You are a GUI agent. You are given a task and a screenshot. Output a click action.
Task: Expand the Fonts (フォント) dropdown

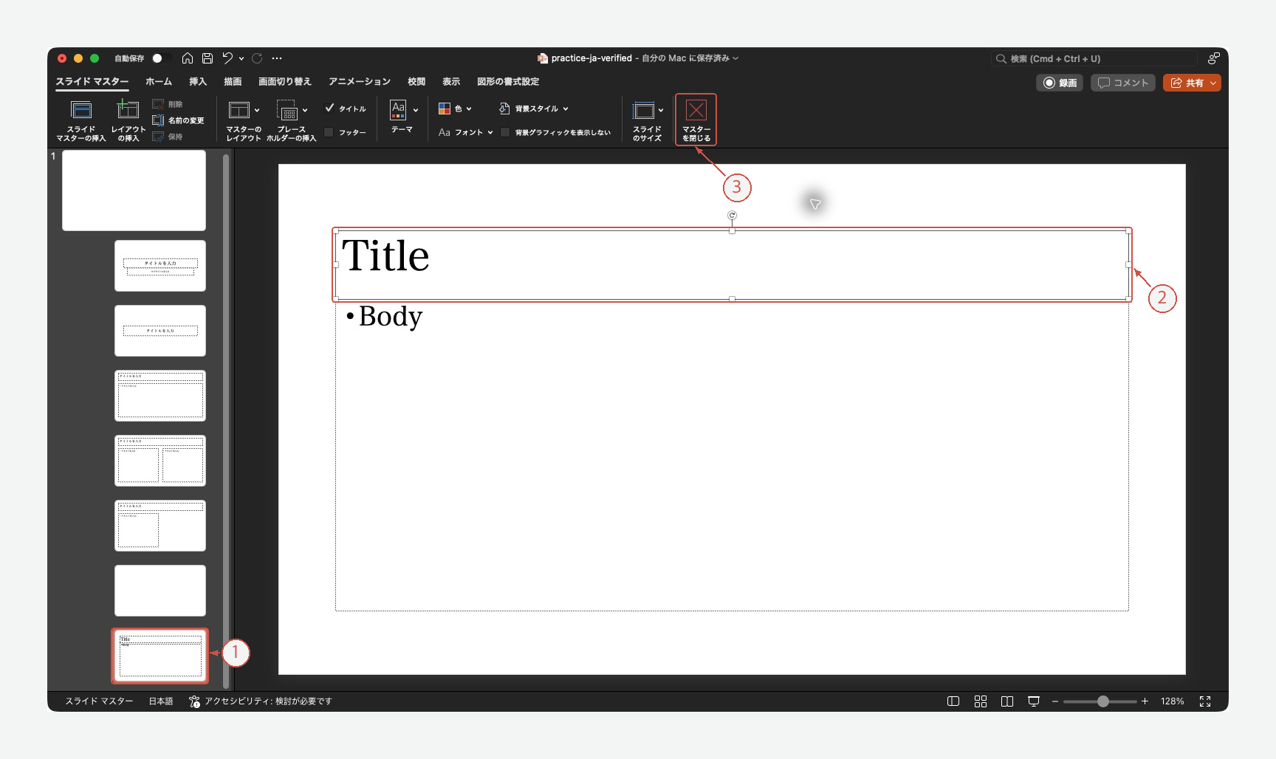pyautogui.click(x=465, y=132)
